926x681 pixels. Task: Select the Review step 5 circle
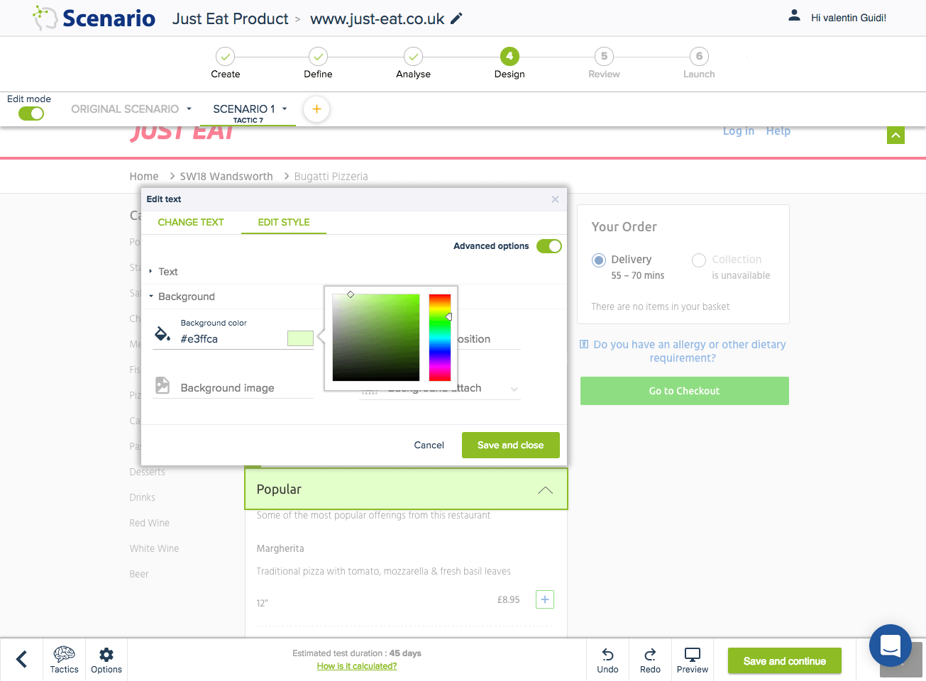[x=604, y=56]
